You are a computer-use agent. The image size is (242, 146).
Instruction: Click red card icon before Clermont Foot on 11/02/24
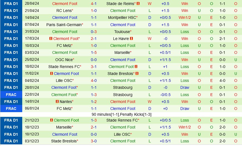[x=51, y=74]
